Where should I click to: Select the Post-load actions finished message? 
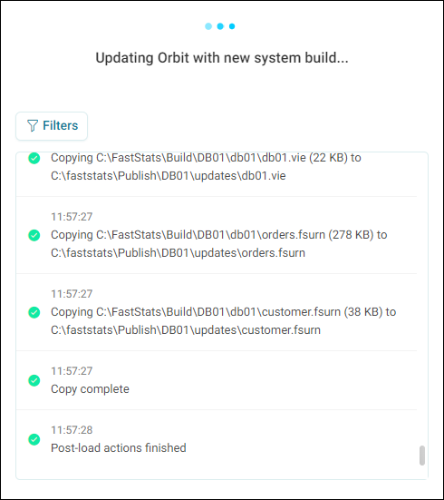coord(119,448)
